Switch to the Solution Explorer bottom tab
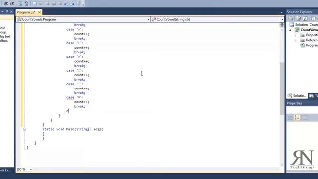 point(297,96)
